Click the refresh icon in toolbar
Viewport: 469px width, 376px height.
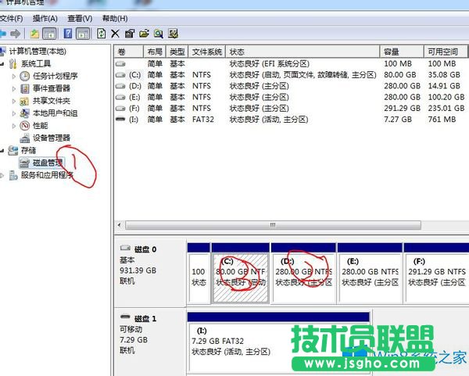102,34
